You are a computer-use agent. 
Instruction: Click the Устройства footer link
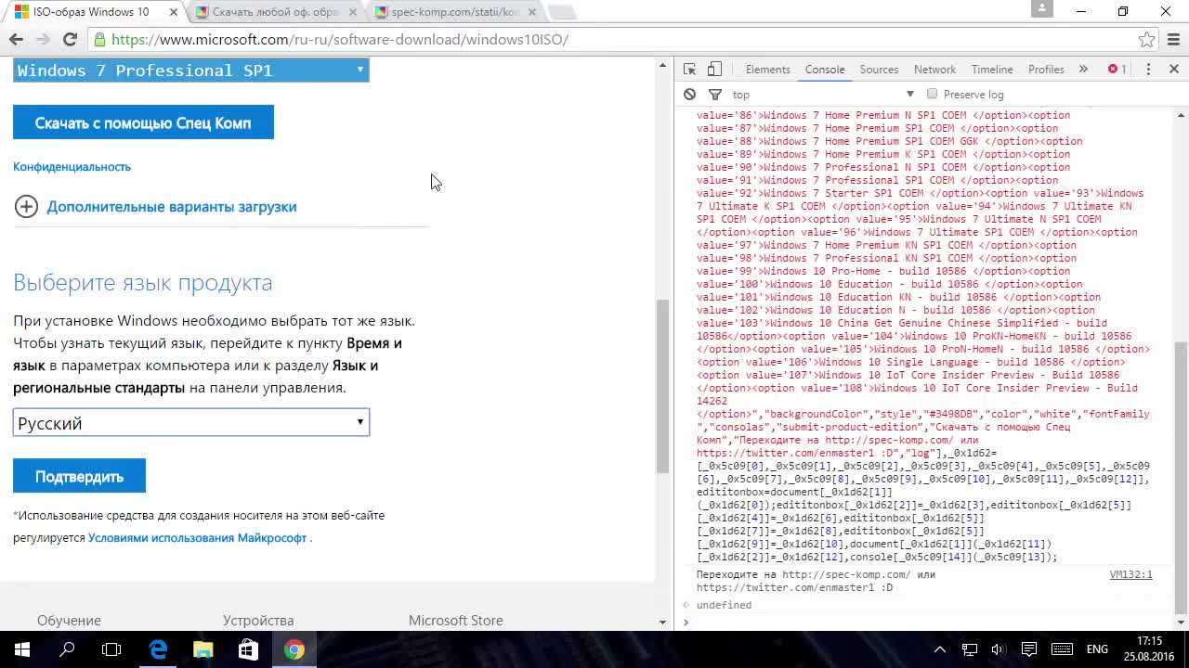click(258, 620)
